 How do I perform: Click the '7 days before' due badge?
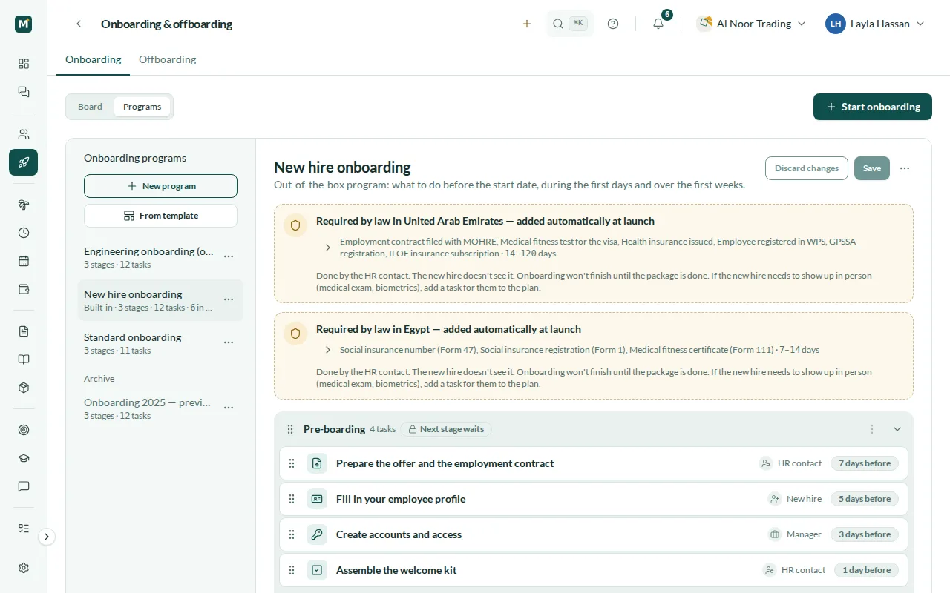click(x=865, y=463)
